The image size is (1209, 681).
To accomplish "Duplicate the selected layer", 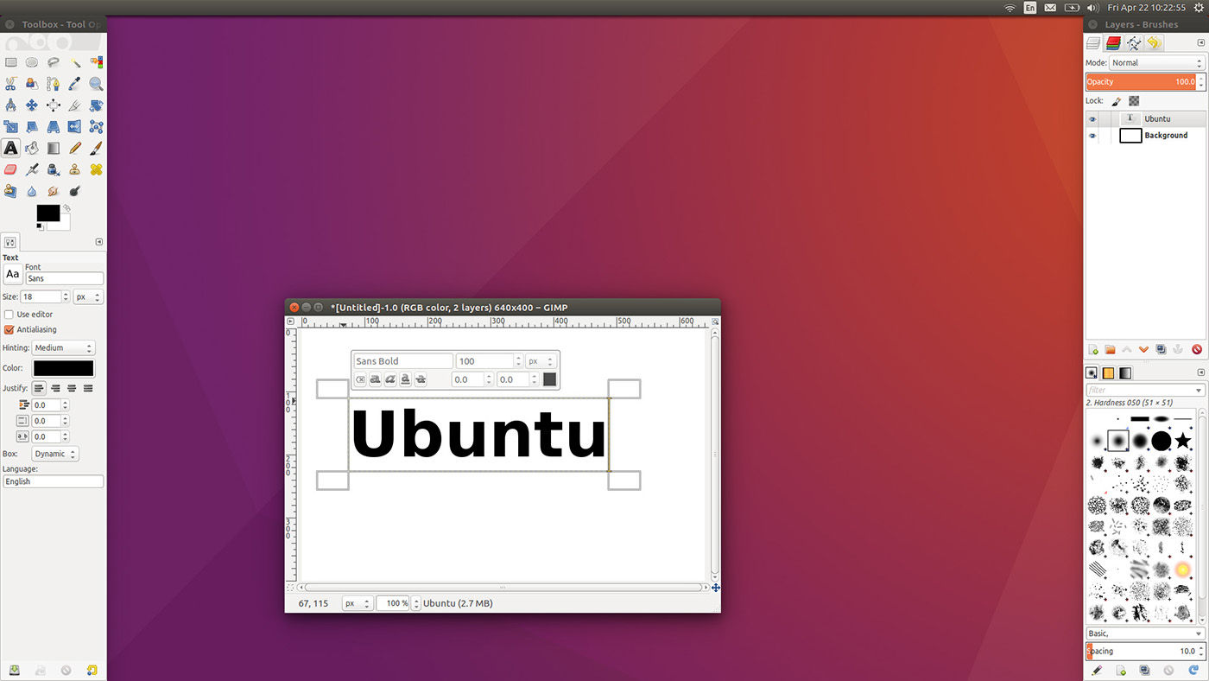I will click(x=1161, y=349).
